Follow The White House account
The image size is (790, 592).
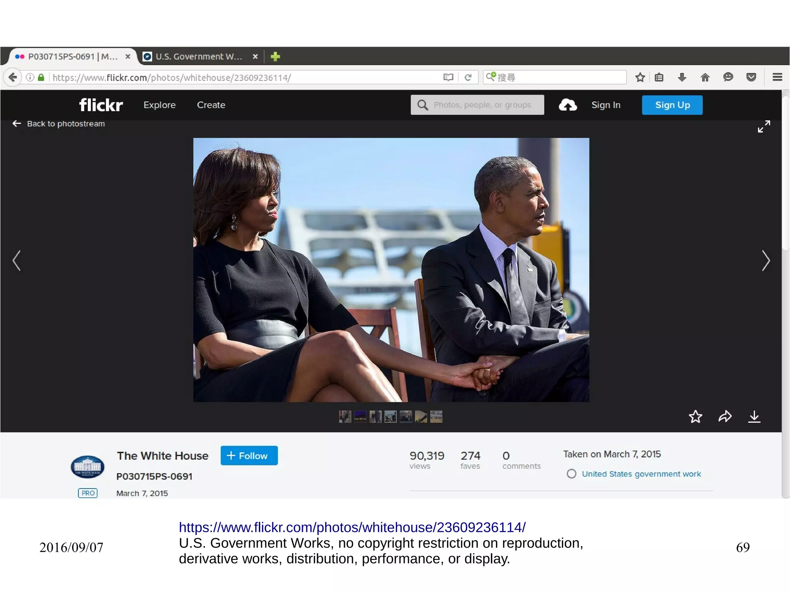click(249, 455)
